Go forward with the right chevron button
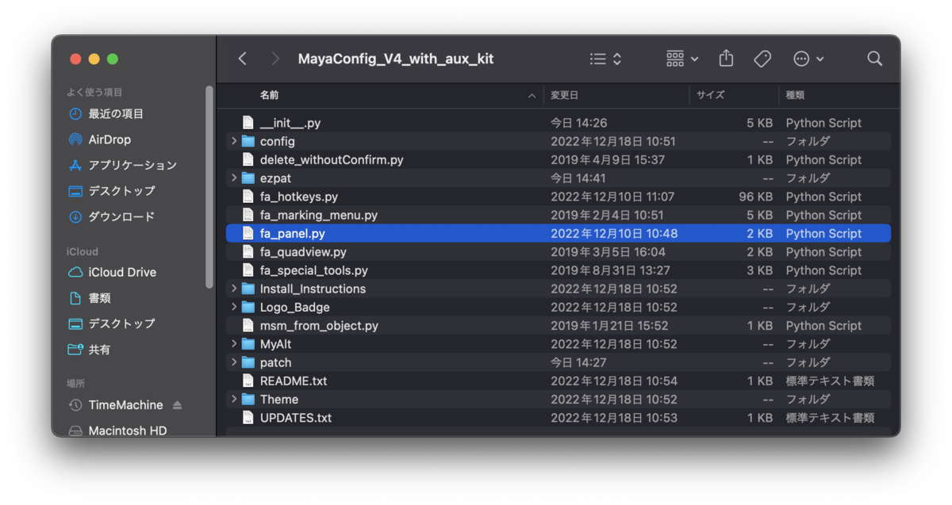Image resolution: width=952 pixels, height=505 pixels. (x=275, y=59)
